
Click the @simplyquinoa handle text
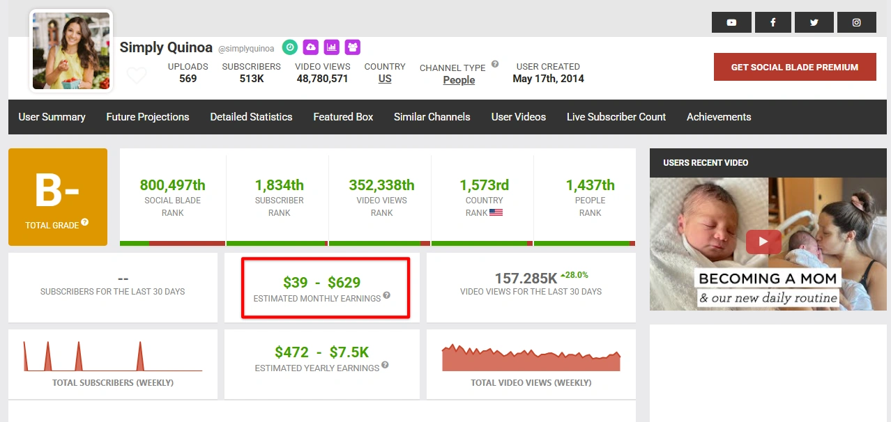(246, 49)
